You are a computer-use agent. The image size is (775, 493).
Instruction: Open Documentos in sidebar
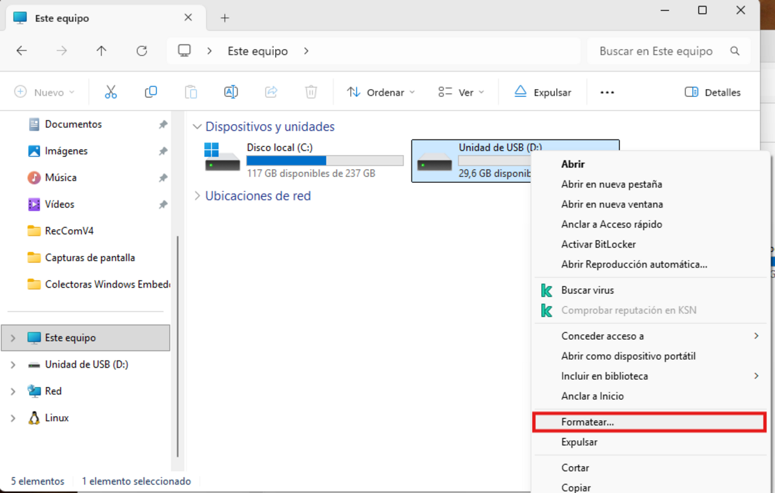(x=74, y=124)
